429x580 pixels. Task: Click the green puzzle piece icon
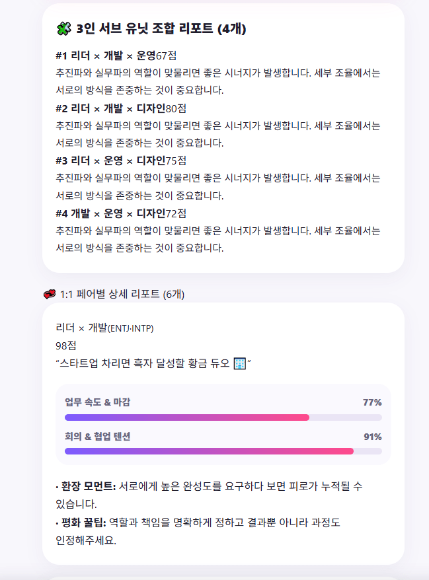point(63,28)
